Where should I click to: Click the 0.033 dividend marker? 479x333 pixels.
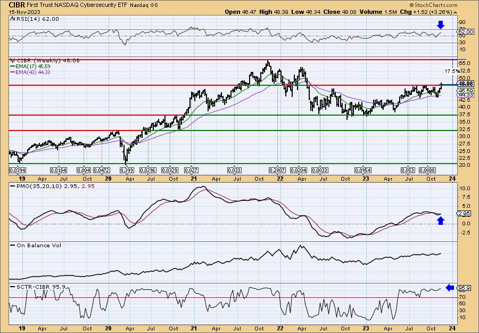(235, 170)
